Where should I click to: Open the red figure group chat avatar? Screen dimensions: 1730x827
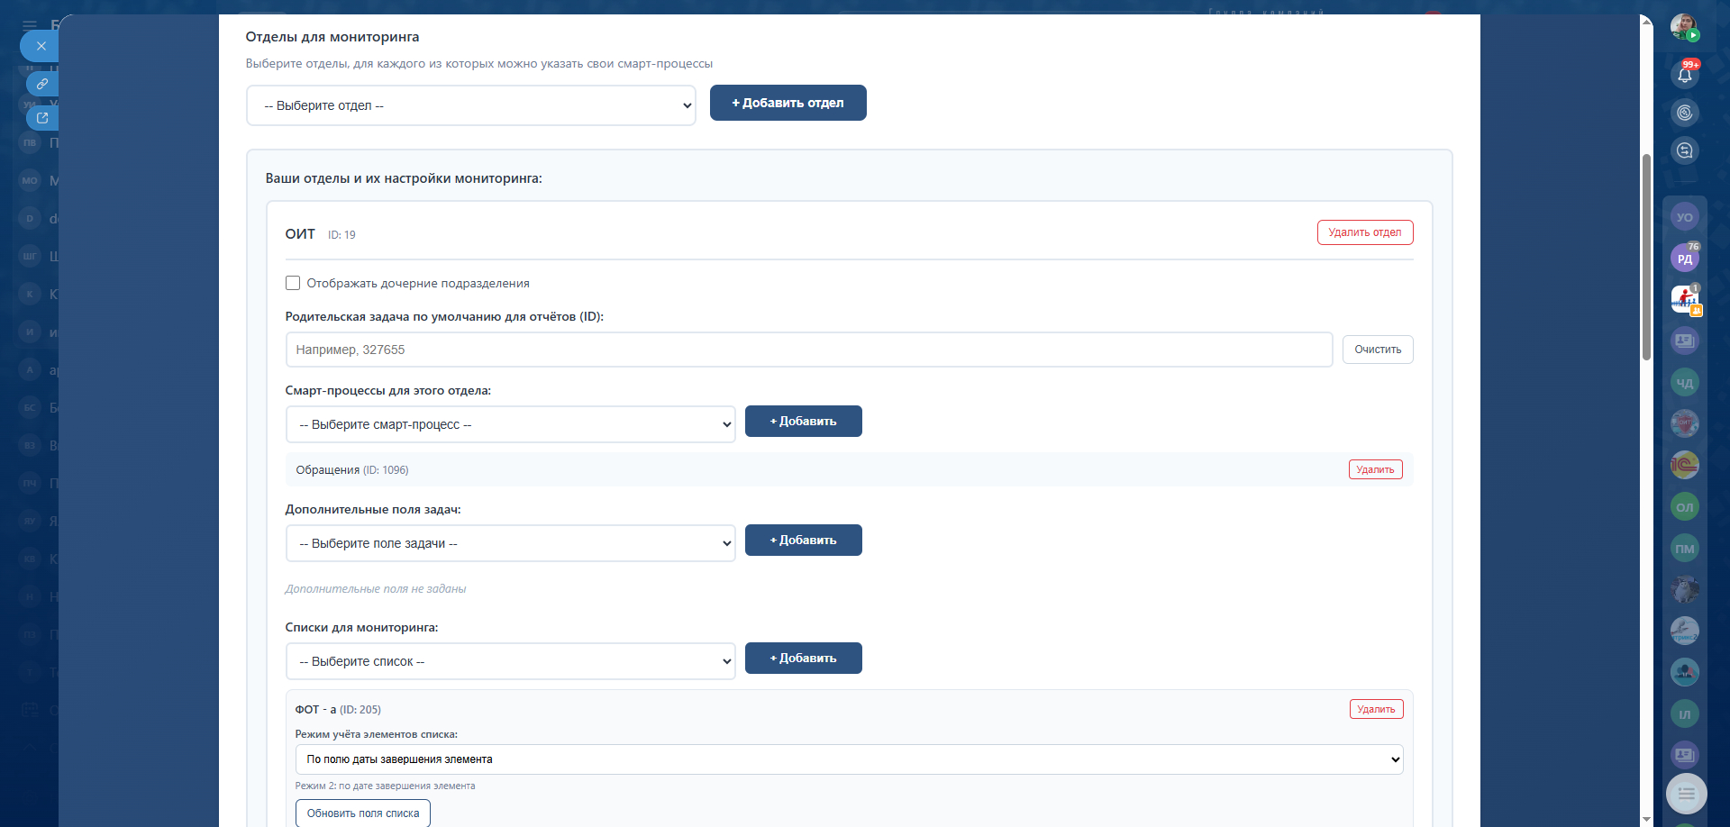1685,300
